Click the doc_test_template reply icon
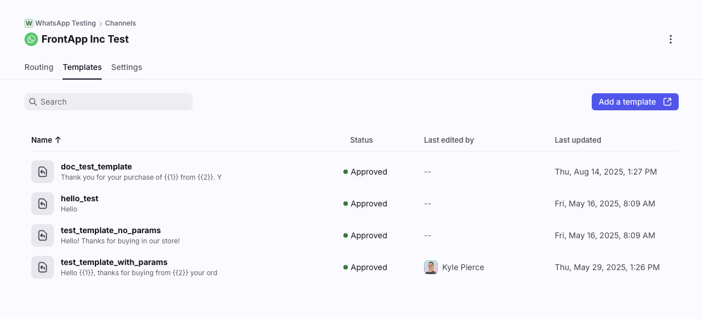 (x=43, y=172)
